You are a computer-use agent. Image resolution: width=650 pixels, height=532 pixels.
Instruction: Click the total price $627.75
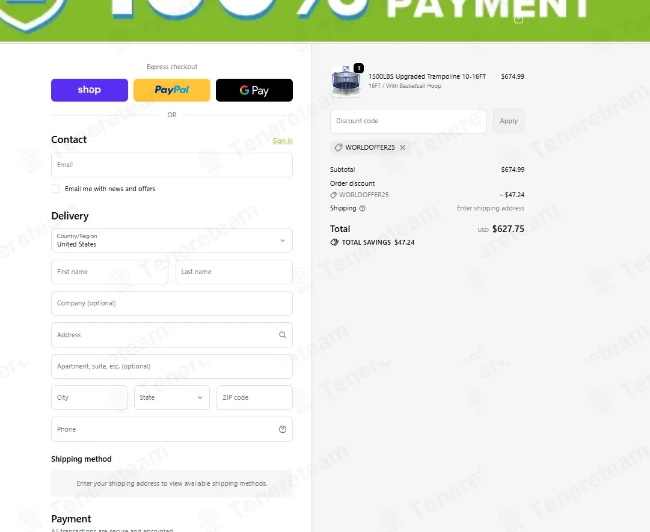[x=508, y=229]
